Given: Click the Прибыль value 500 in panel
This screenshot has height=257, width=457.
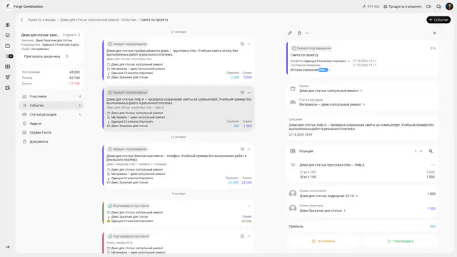Looking at the screenshot, I should coord(433,226).
